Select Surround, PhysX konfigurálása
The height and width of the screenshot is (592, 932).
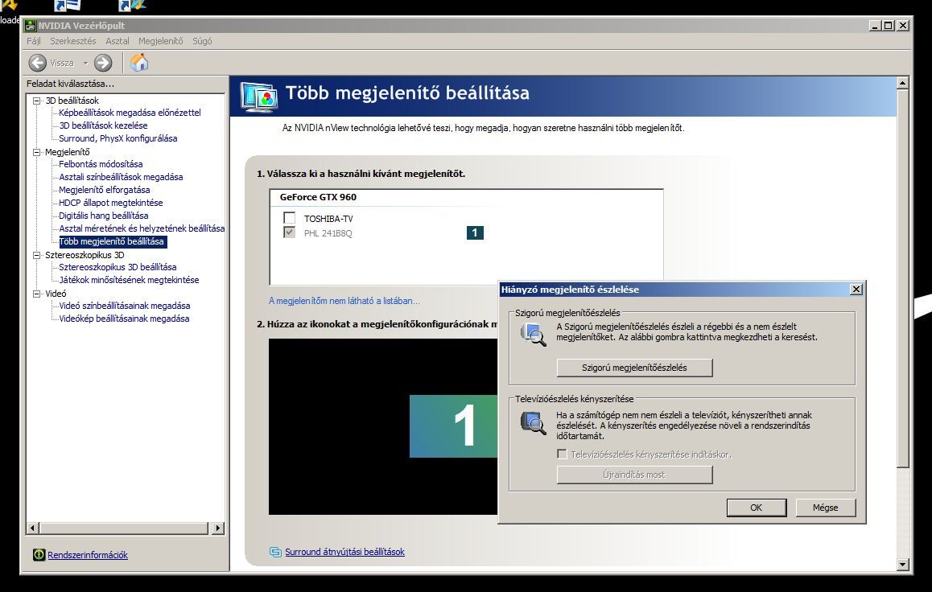point(118,138)
